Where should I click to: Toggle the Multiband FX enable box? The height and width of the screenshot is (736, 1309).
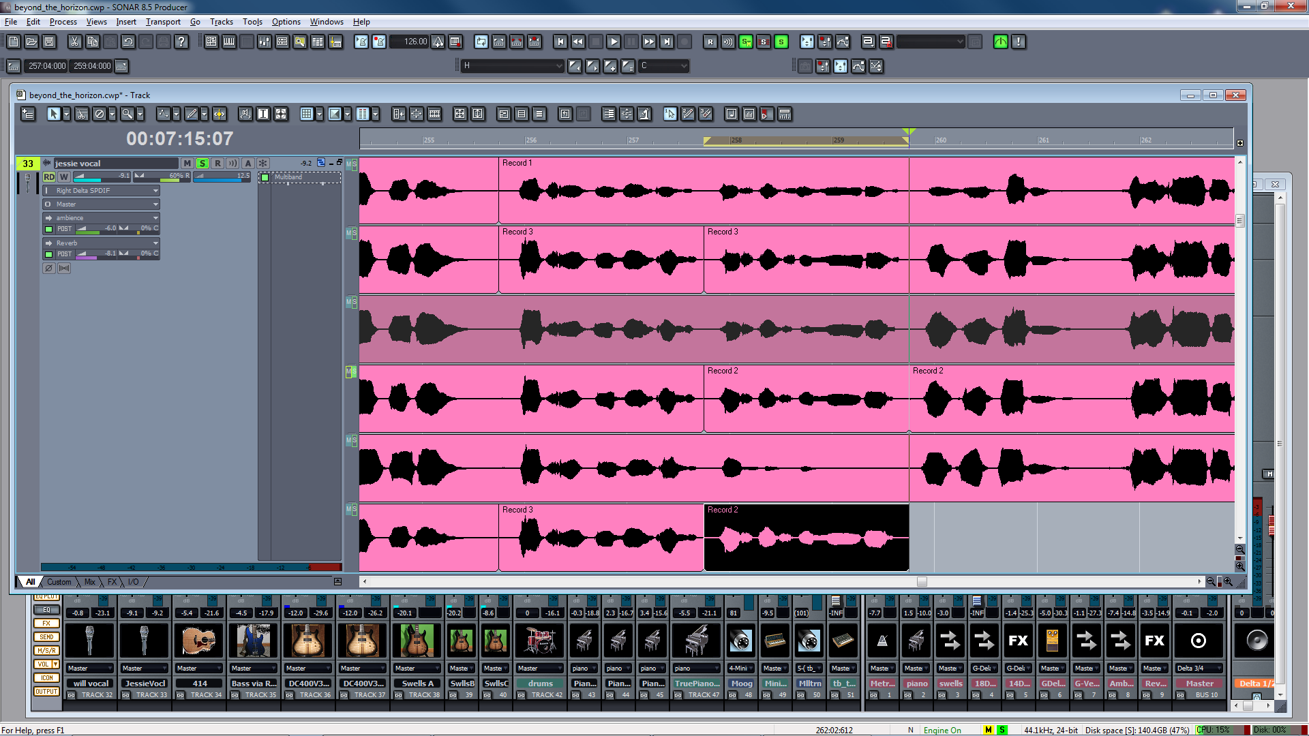(265, 177)
